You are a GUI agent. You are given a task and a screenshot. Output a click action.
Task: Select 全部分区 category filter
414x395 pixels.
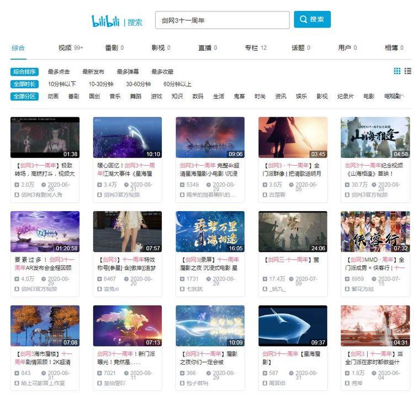24,97
